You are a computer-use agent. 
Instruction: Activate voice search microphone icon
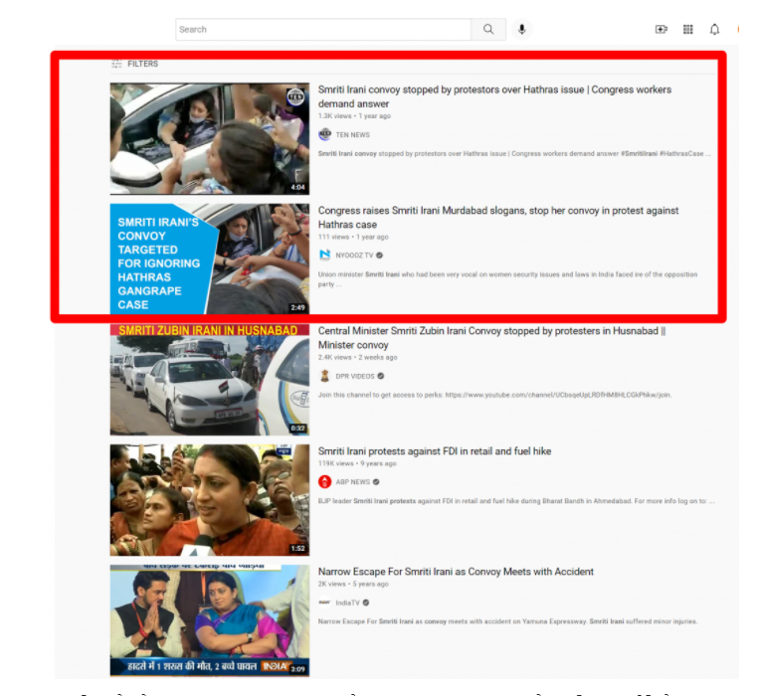pos(522,30)
